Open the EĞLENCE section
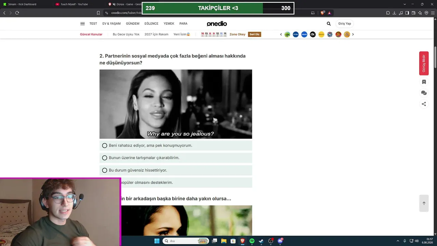 click(151, 24)
